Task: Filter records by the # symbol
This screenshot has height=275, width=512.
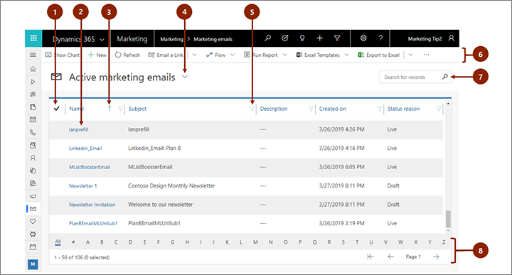Action: pyautogui.click(x=73, y=242)
